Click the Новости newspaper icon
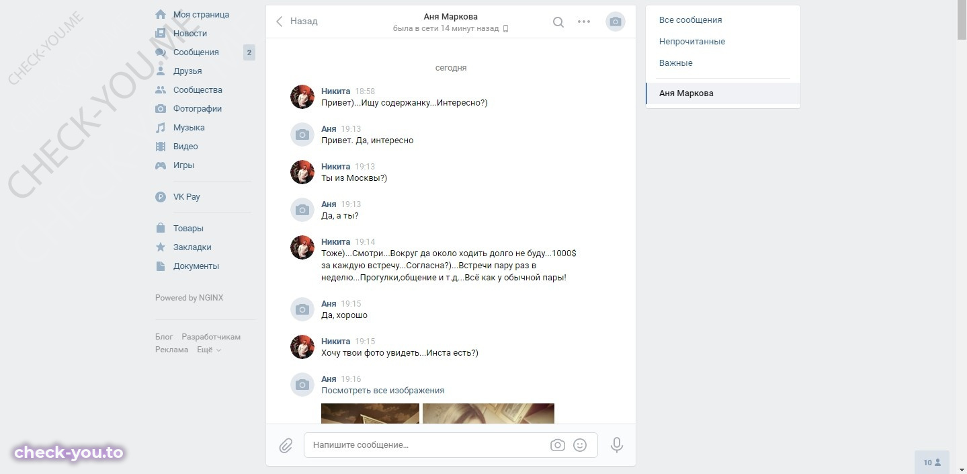The image size is (967, 474). click(x=161, y=33)
